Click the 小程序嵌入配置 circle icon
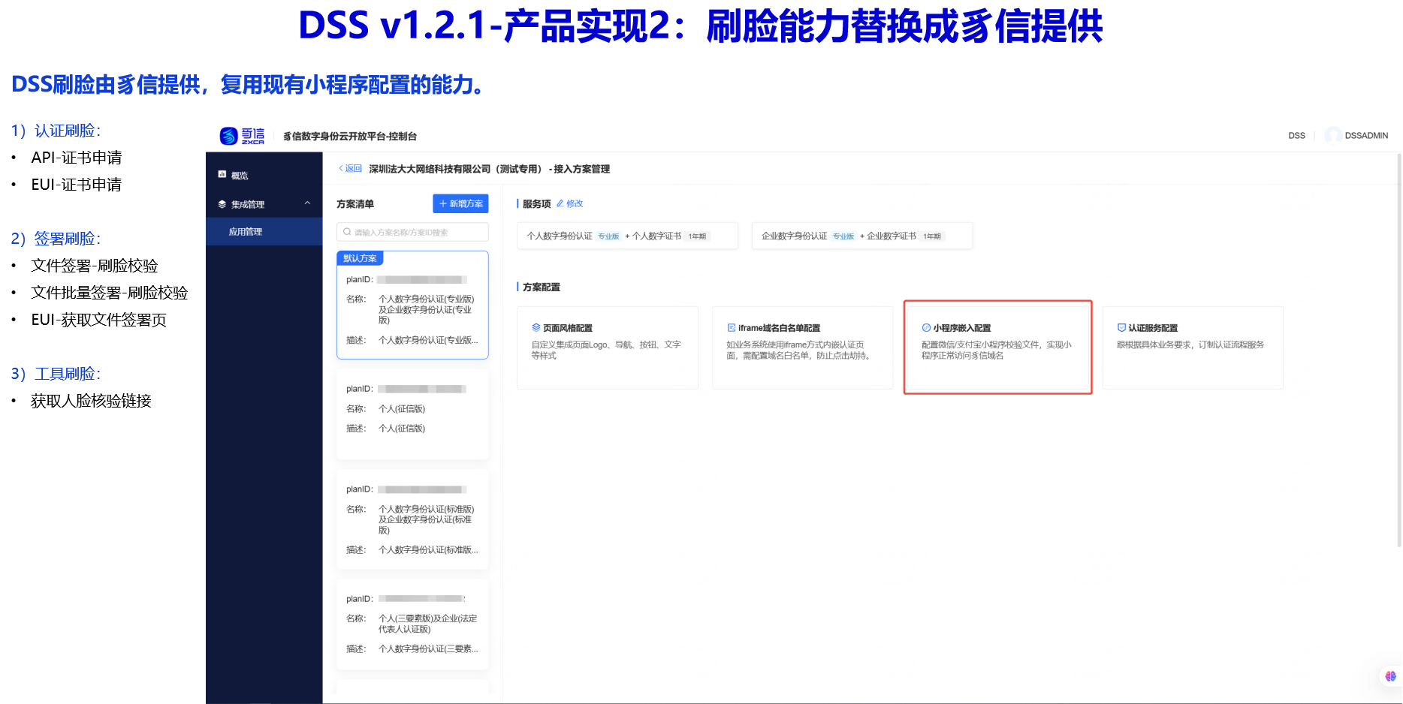The width and height of the screenshot is (1403, 704). pyautogui.click(x=926, y=327)
